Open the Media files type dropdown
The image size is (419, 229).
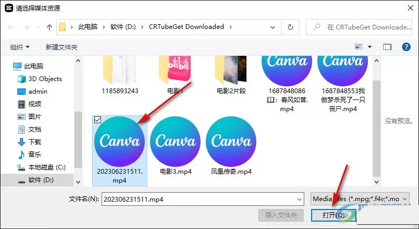coord(360,198)
